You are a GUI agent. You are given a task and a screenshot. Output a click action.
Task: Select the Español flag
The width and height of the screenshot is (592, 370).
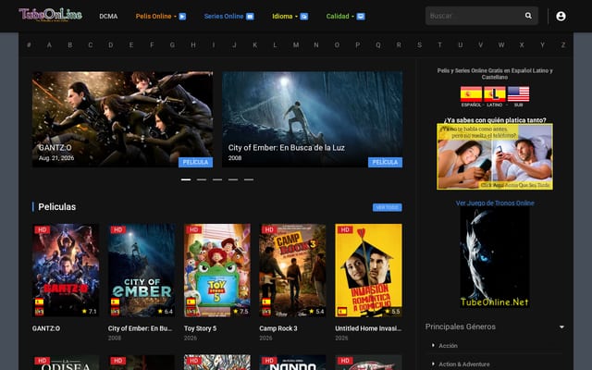pyautogui.click(x=471, y=94)
